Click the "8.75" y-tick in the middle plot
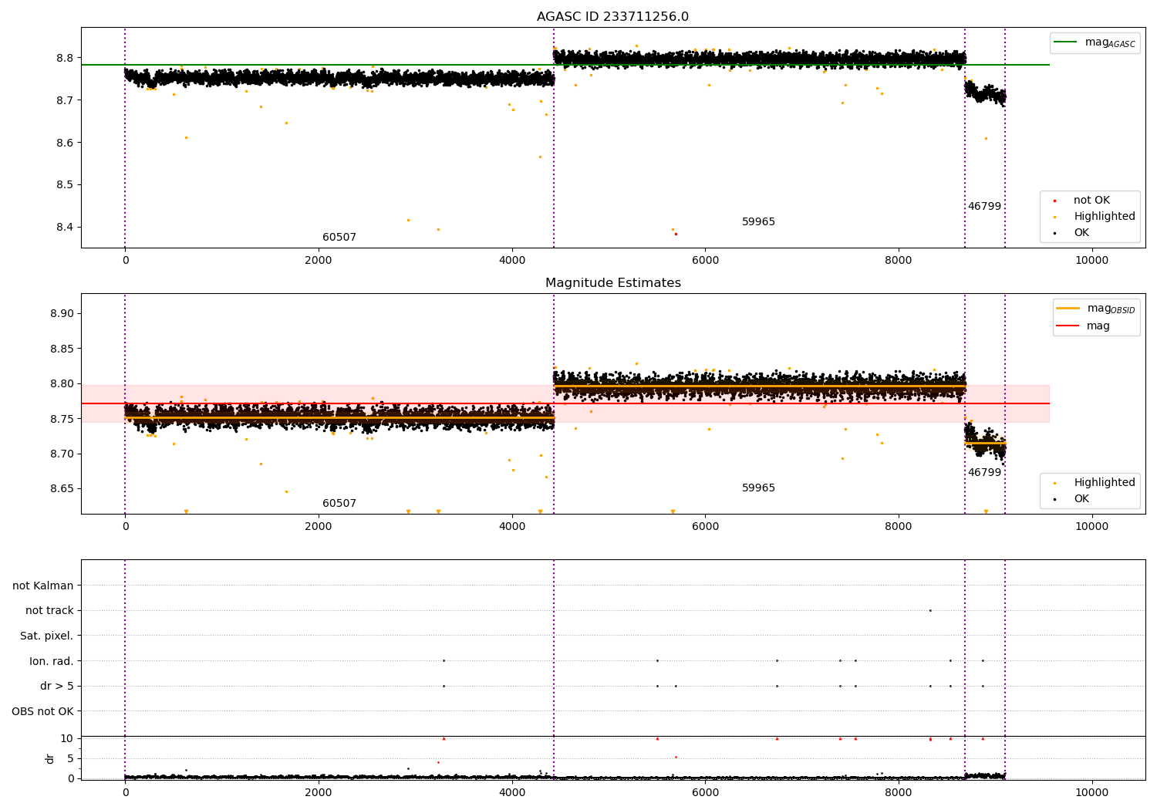Screen dimensions: 1157x810 coord(62,419)
